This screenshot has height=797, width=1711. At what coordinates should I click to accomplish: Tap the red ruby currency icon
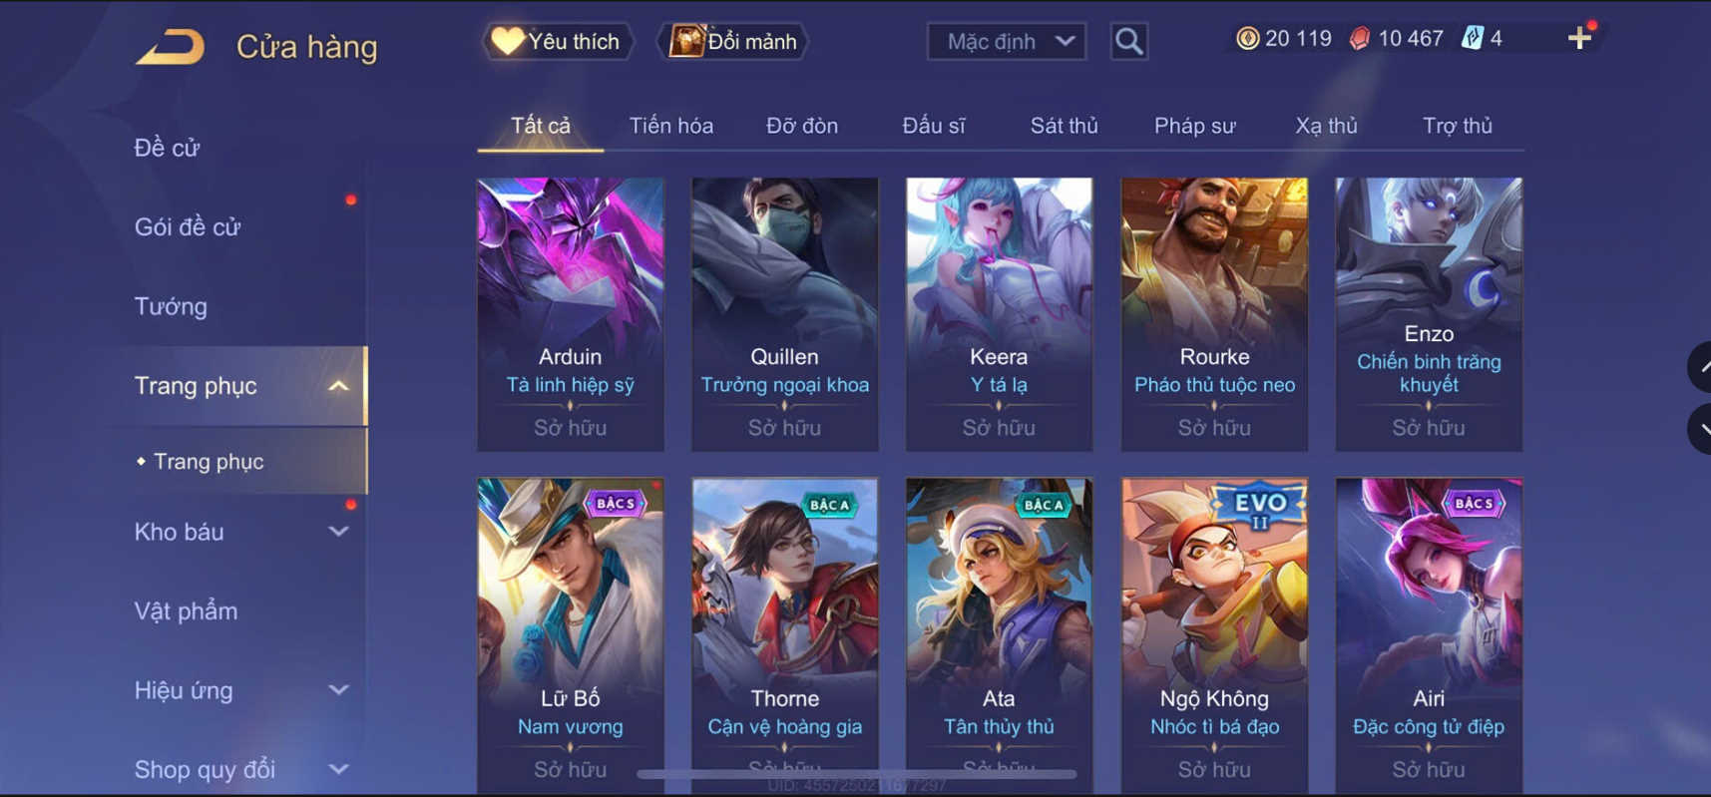coord(1359,38)
